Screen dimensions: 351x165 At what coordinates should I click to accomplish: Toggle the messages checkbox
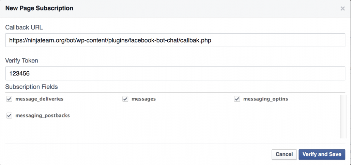125,99
